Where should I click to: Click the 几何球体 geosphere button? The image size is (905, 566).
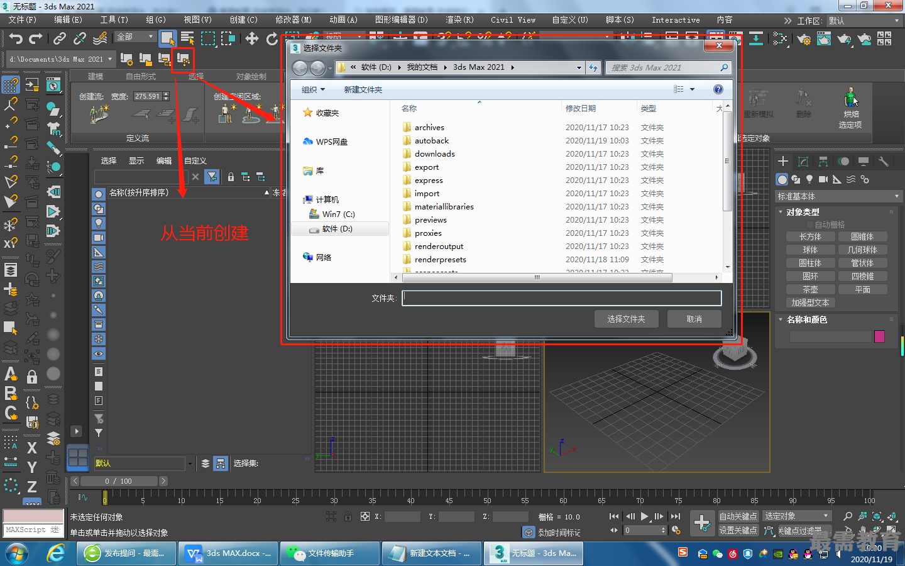862,250
